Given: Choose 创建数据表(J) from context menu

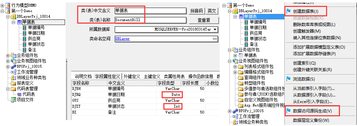Looking at the screenshot, I should pos(306,11).
